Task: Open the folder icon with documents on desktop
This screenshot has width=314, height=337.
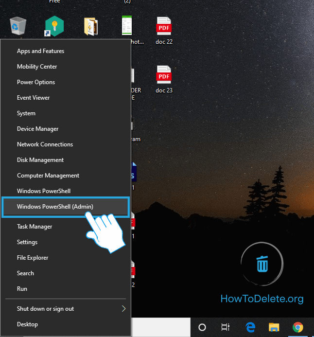Action: click(91, 26)
